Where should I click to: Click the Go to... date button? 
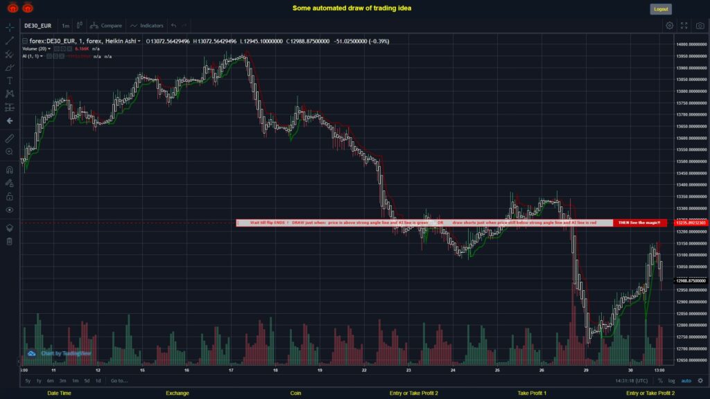(x=119, y=381)
